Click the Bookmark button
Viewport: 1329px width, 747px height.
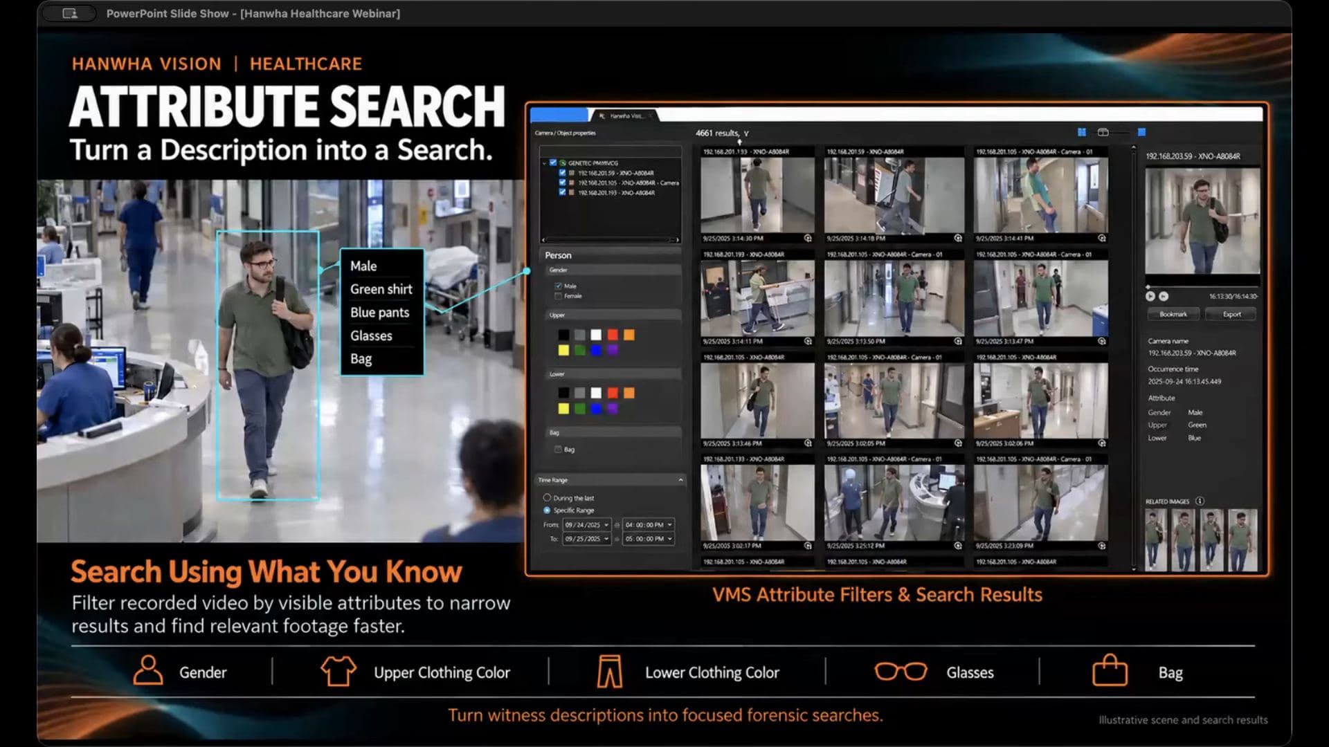[1173, 314]
